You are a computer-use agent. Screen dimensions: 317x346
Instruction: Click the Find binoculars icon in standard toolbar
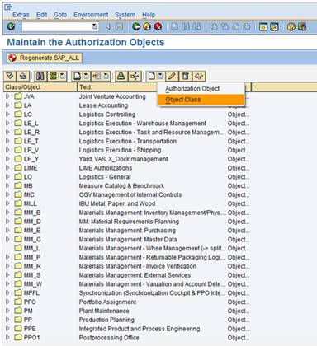(186, 26)
